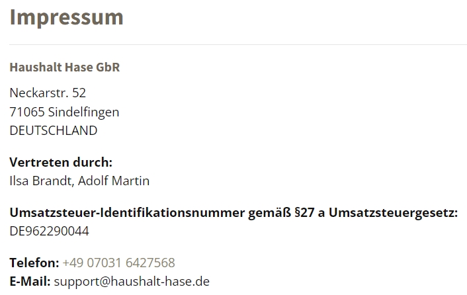
Task: Click the Vertreten durch label
Action: click(61, 162)
